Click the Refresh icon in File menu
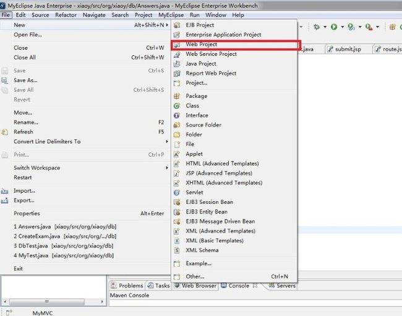 pos(4,133)
